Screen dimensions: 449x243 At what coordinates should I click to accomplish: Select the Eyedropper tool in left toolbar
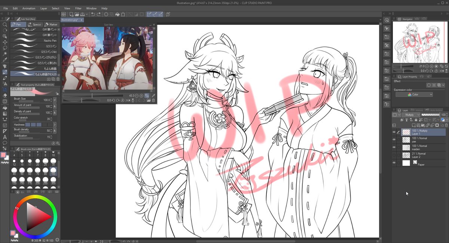point(5,60)
